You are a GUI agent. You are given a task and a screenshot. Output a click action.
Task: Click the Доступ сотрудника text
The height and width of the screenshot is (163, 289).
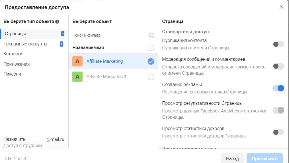coord(23,146)
